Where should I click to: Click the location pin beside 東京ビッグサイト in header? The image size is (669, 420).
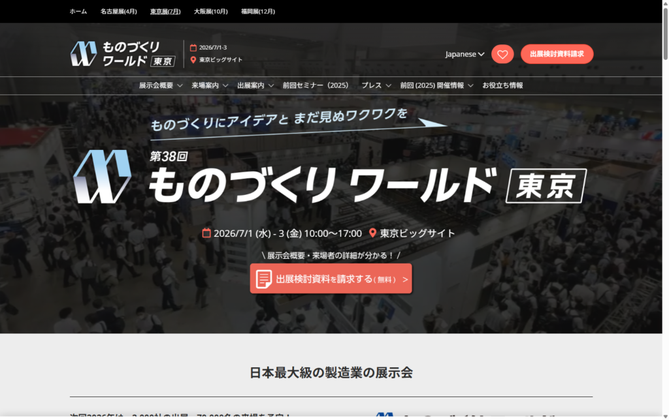[193, 60]
